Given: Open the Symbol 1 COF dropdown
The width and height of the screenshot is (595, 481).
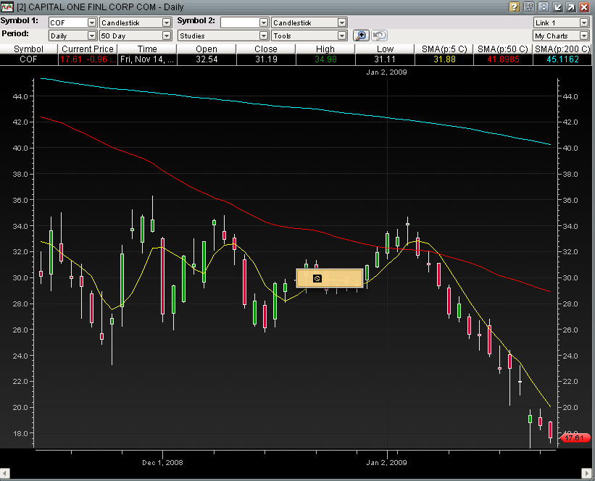Looking at the screenshot, I should pos(91,22).
